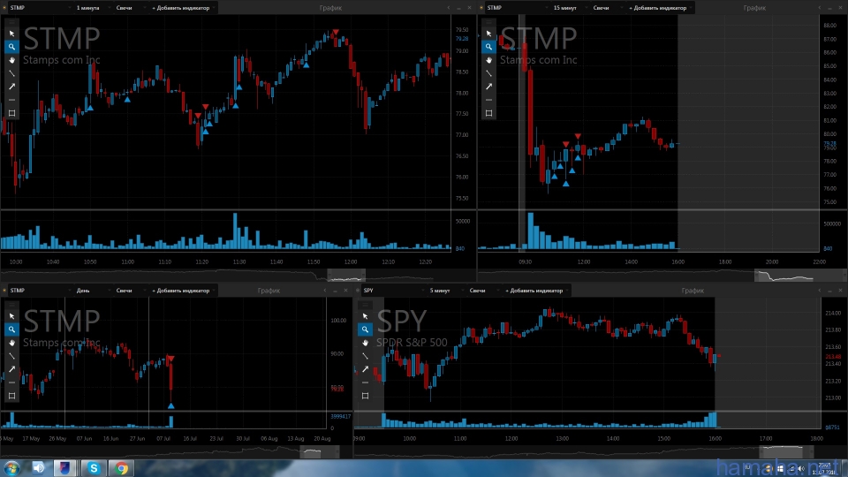Viewport: 848px width, 477px height.
Task: Collapse drawing toolbar grip in SPY chart
Action: click(x=365, y=305)
